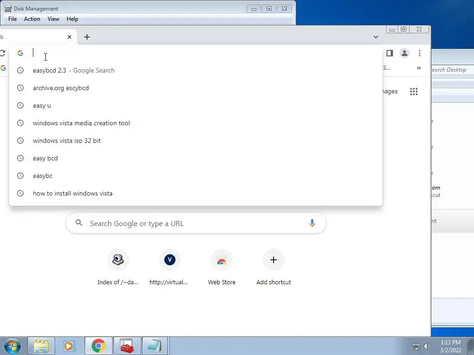This screenshot has width=474, height=355.
Task: Open volume icon in system tray
Action: pos(427,346)
